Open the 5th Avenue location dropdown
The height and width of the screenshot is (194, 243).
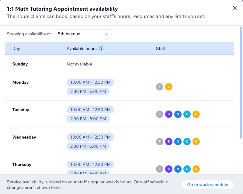(83, 34)
